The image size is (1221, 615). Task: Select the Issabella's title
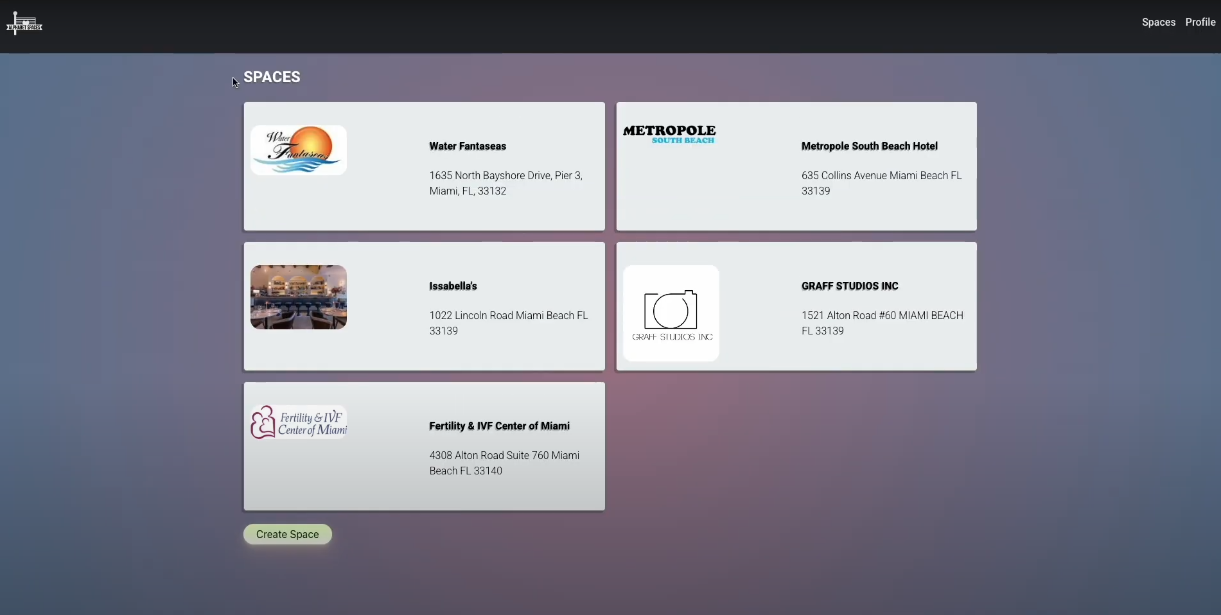pyautogui.click(x=453, y=286)
